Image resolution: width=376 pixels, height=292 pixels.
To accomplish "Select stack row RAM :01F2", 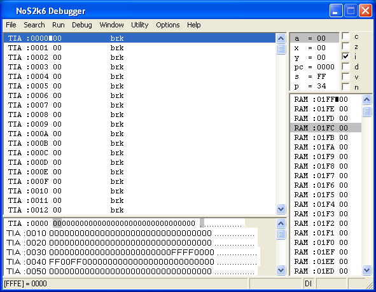I will 326,223.
